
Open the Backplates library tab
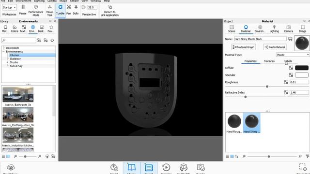[x=42, y=29]
